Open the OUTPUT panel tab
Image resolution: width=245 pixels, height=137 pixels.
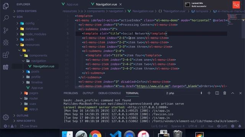(88, 93)
